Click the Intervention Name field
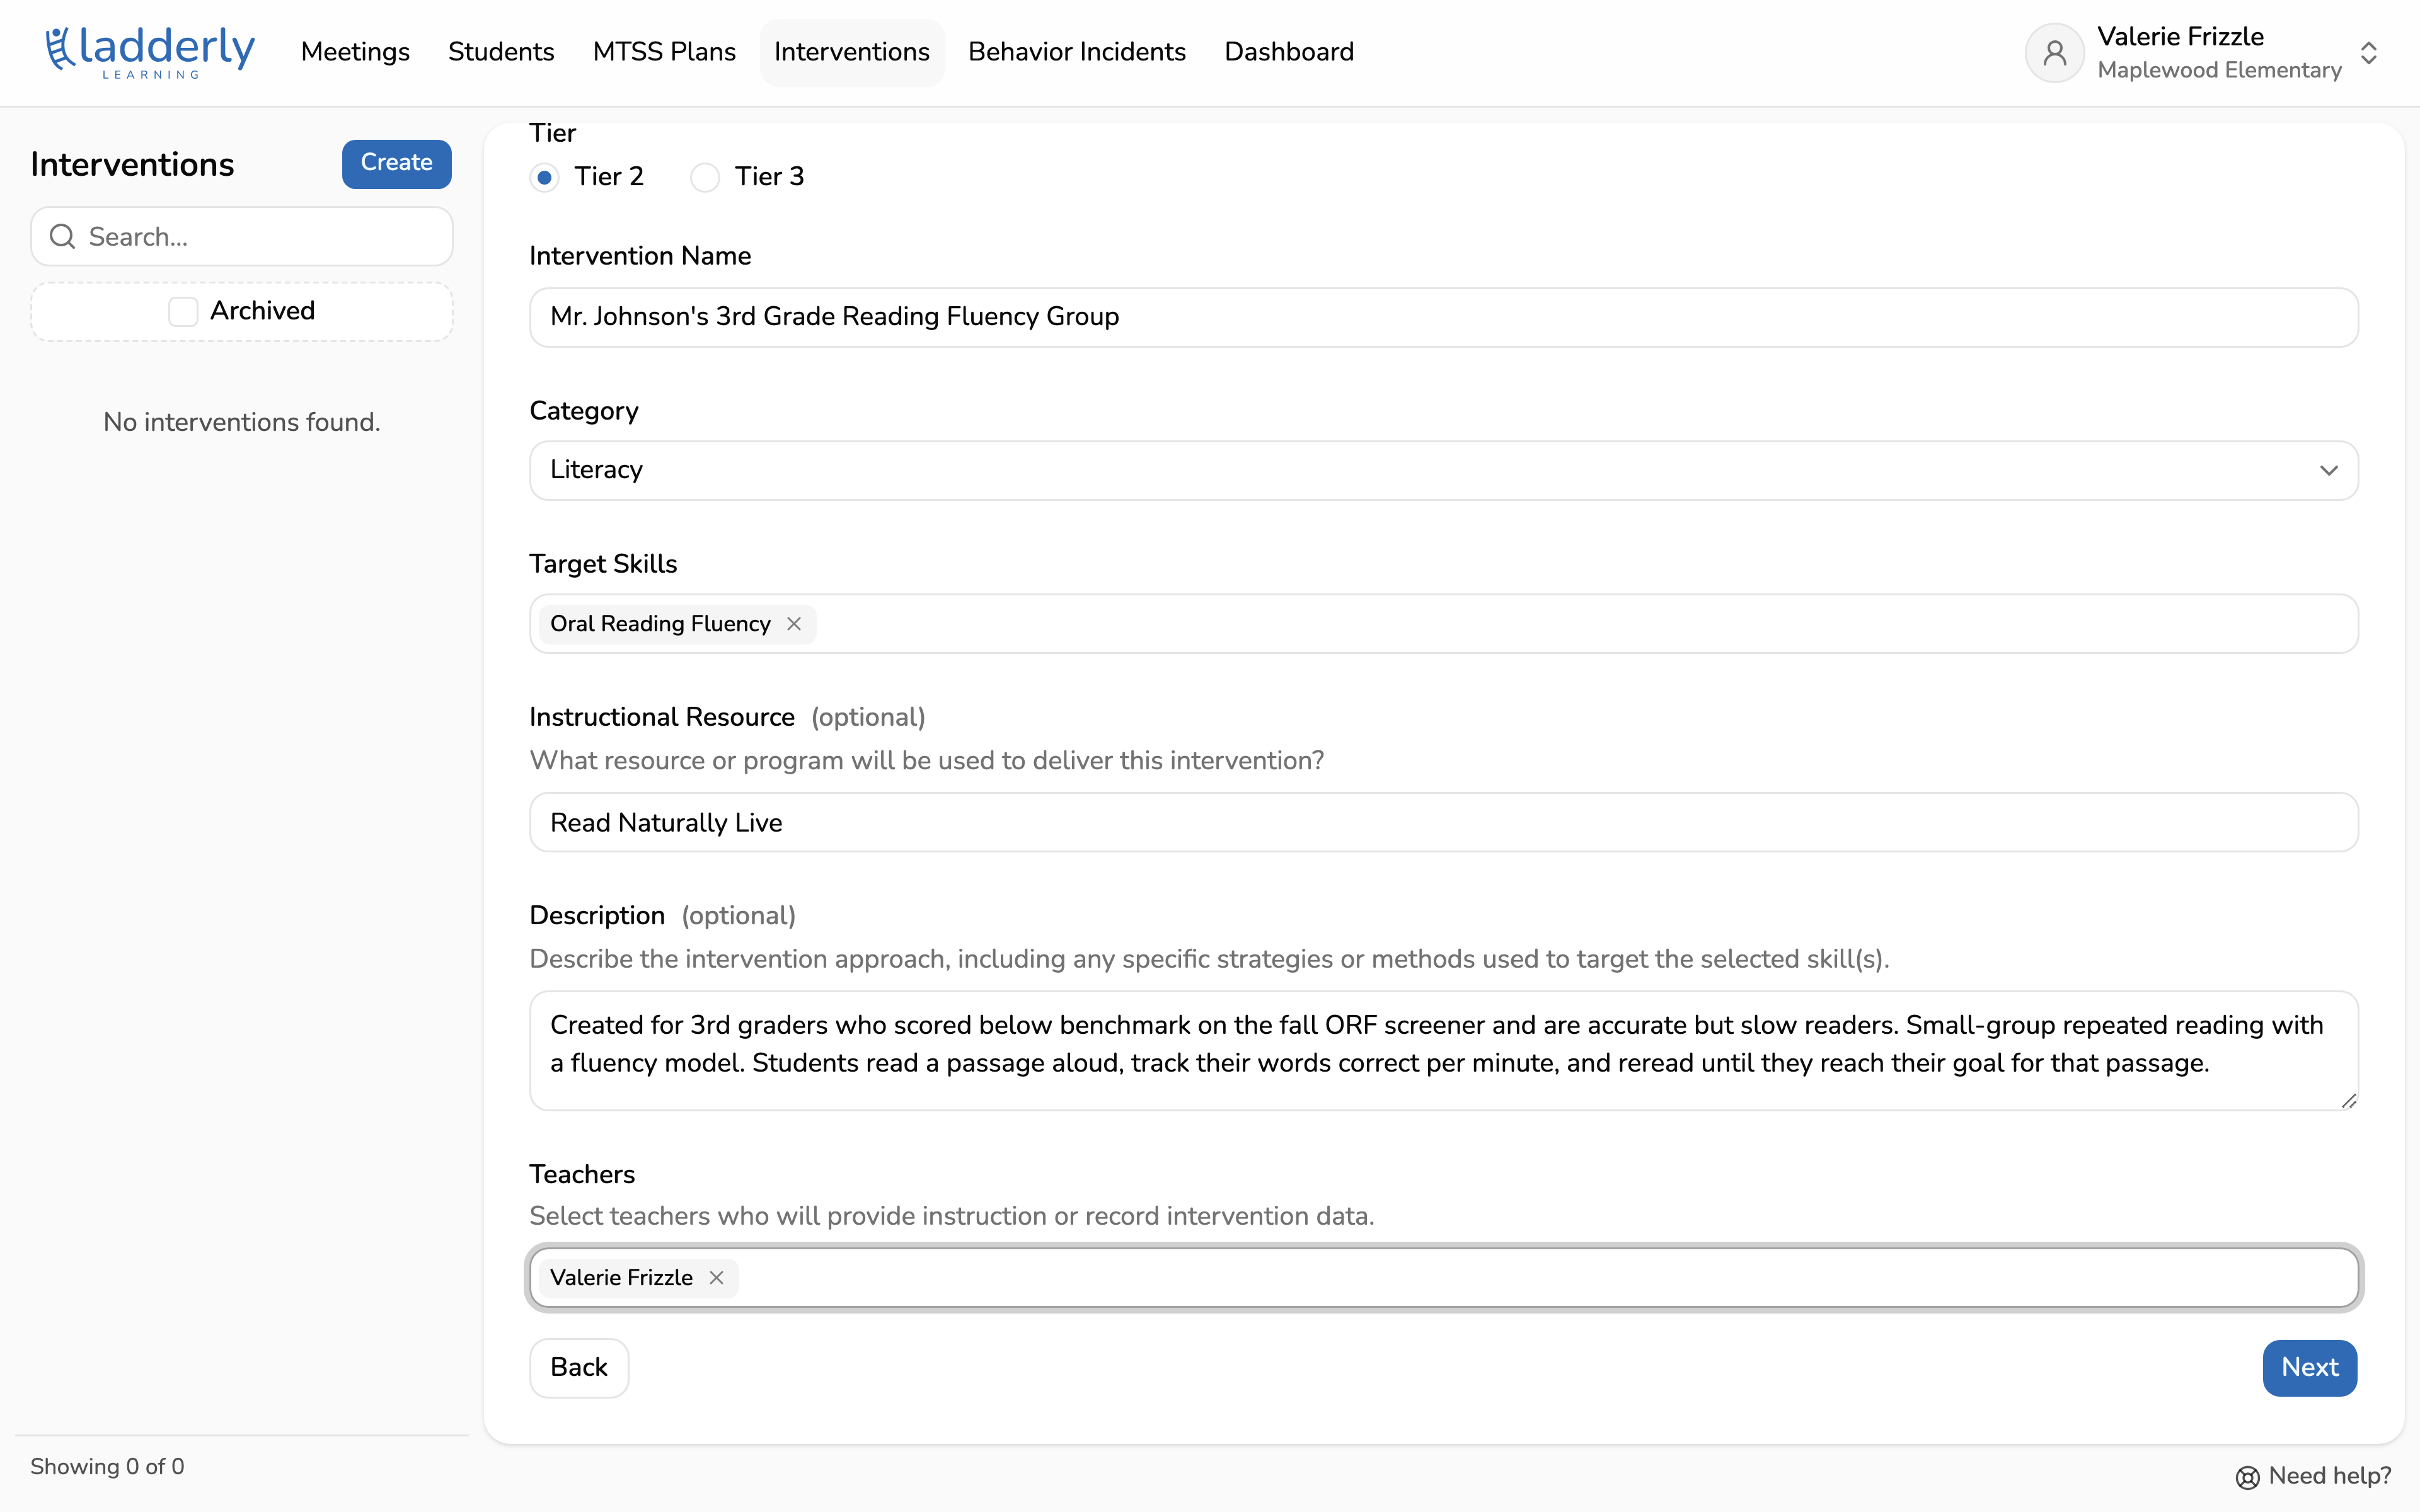The height and width of the screenshot is (1512, 2420). 1443,317
